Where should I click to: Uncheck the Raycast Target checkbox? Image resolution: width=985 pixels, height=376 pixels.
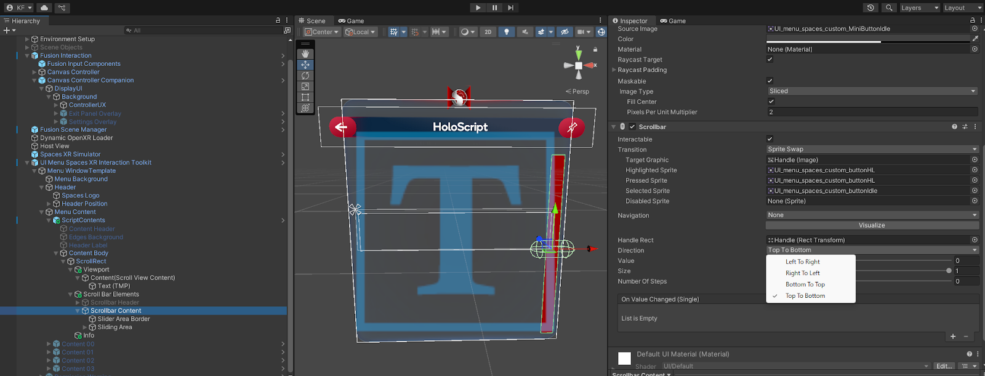(x=770, y=60)
